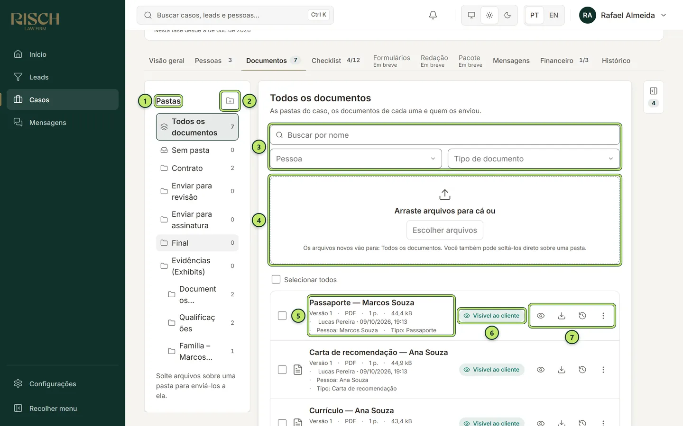Open more options for Passaporte — Marcos Souza

point(603,316)
